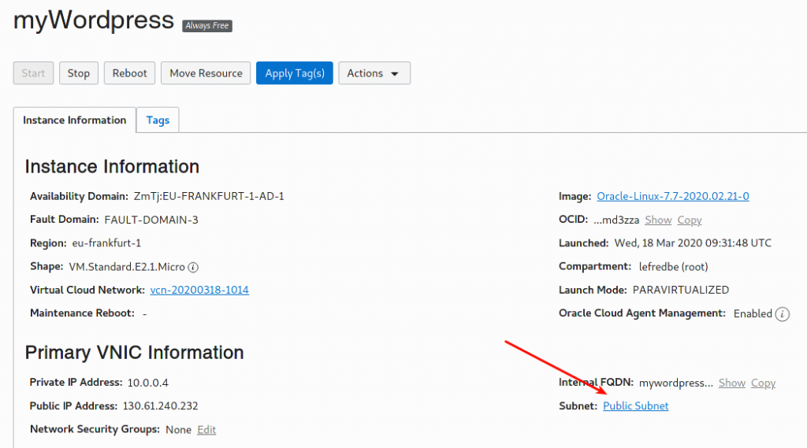
Task: Open the vcn-20200318-1014 network link
Action: 199,290
